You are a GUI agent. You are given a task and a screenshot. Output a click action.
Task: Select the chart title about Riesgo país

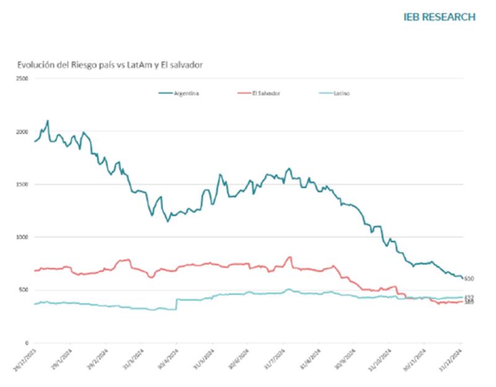coord(109,64)
